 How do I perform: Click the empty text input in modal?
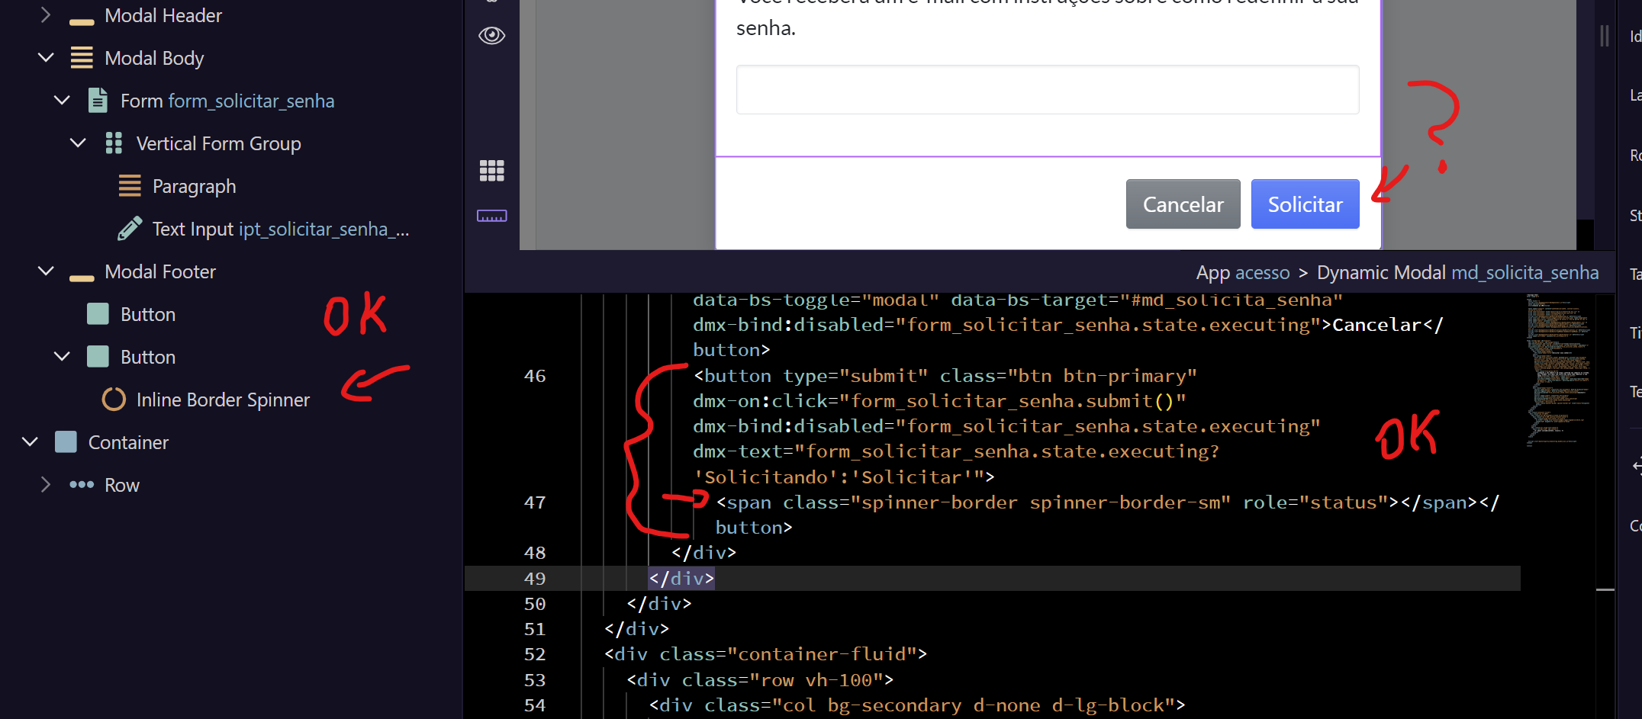tap(1047, 90)
